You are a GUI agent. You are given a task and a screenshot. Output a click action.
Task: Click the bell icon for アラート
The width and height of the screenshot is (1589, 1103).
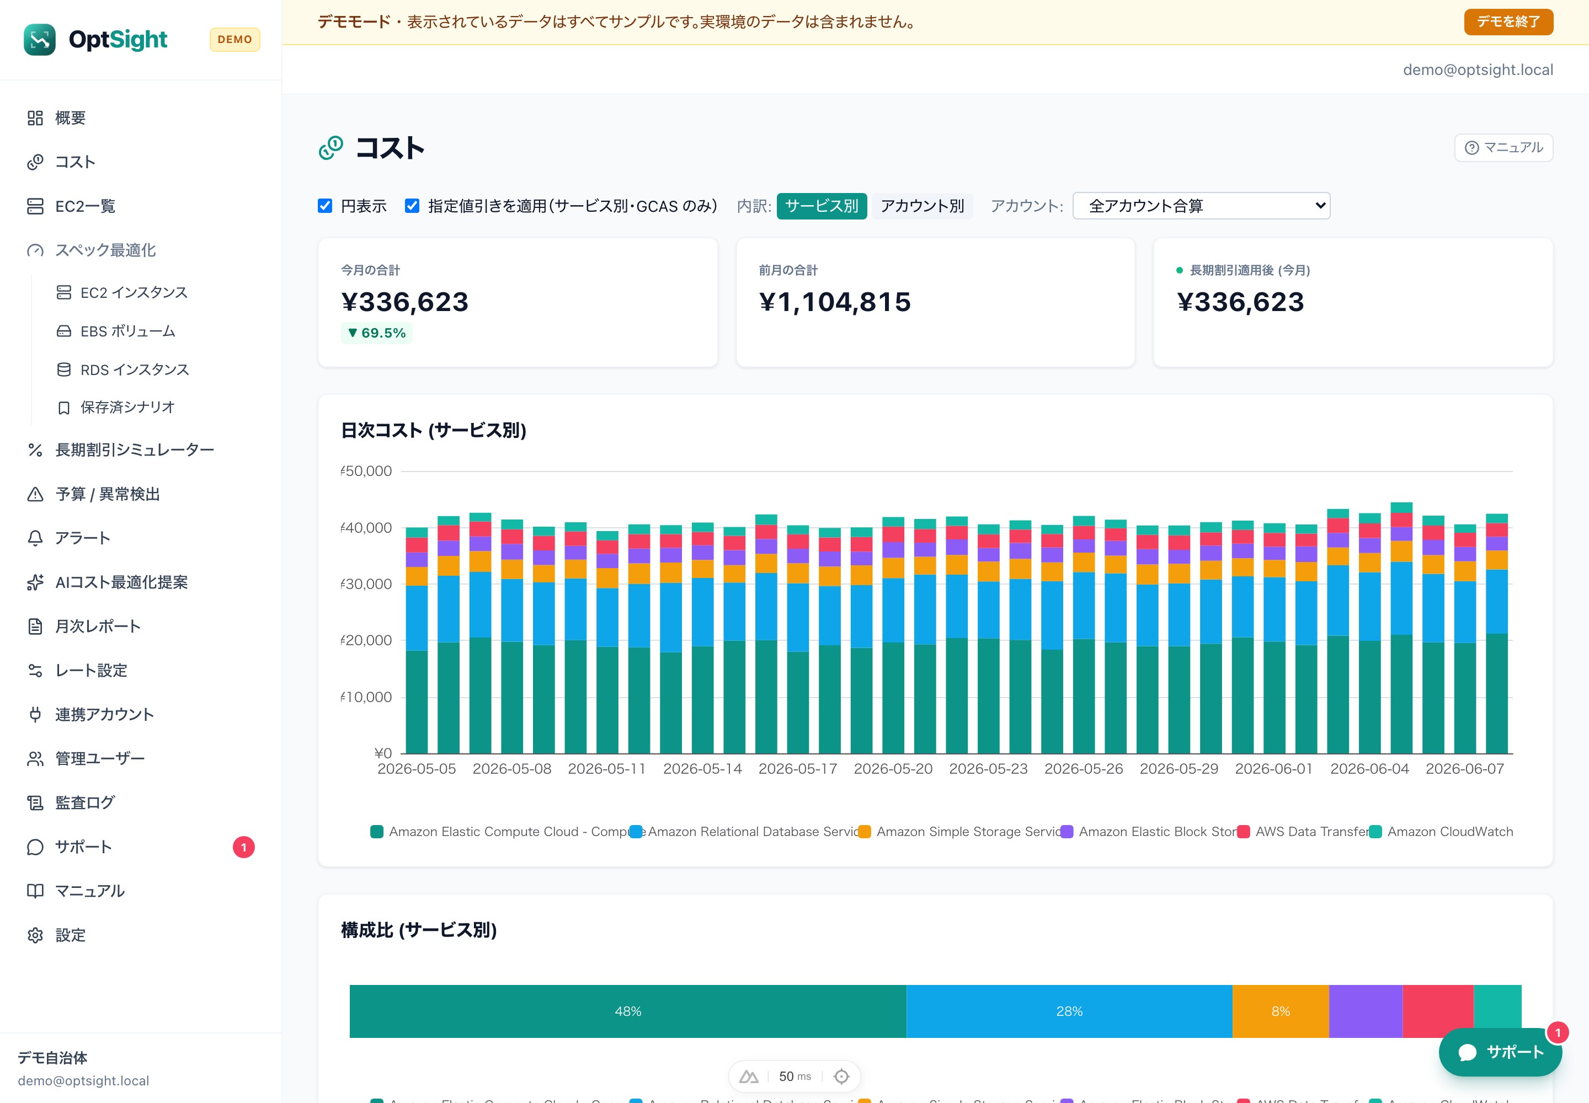point(35,538)
